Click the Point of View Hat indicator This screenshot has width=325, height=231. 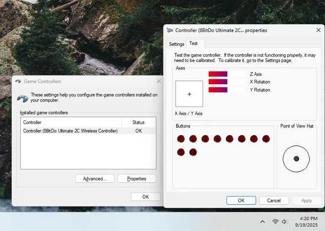coord(296,159)
